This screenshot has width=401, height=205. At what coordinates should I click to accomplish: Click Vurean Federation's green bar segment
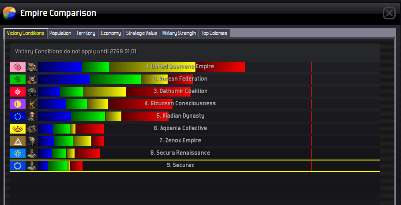(115, 79)
